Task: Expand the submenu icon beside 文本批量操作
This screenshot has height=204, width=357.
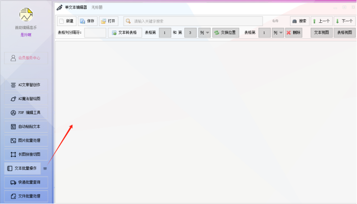Action: click(45, 169)
